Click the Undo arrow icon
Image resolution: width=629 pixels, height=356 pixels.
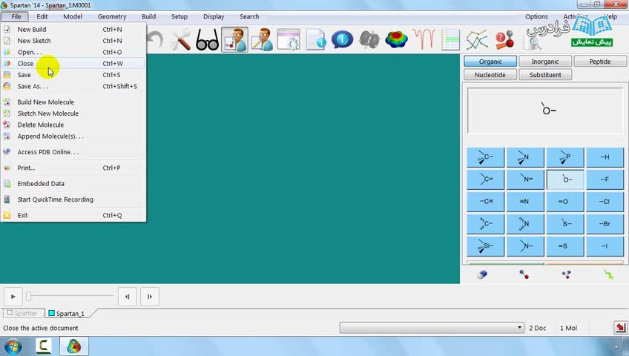point(155,40)
